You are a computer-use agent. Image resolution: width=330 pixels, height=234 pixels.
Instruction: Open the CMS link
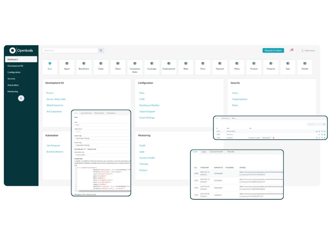142,99
